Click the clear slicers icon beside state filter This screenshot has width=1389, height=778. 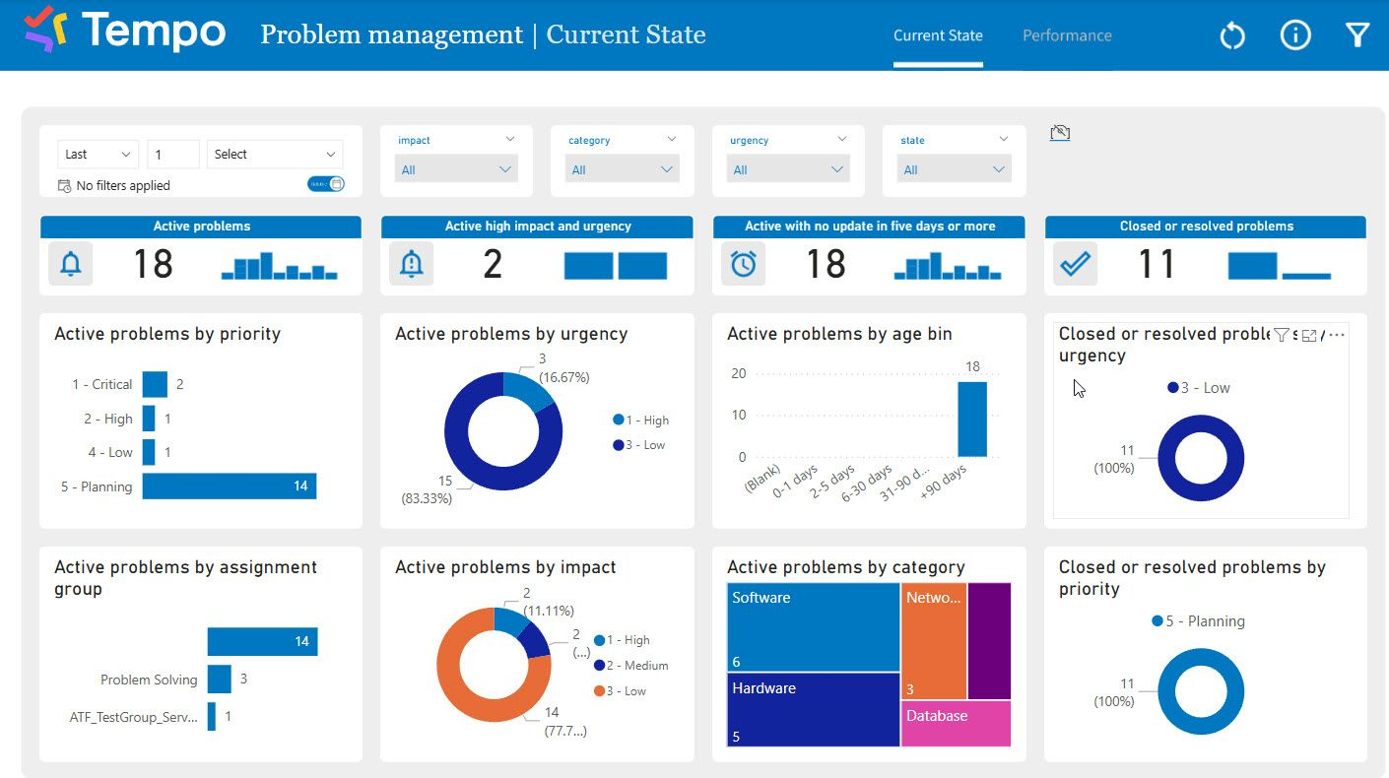click(x=1060, y=133)
